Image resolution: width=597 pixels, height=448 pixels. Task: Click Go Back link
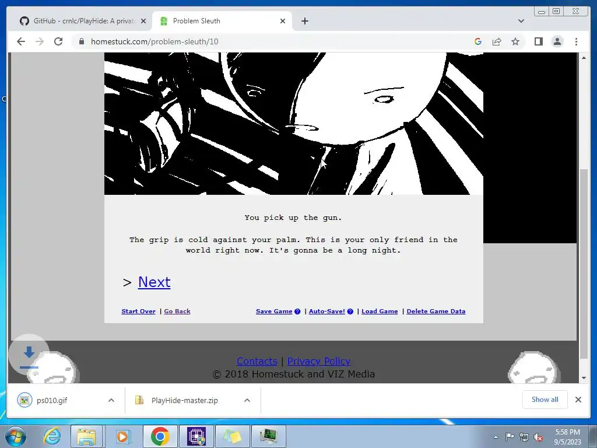(177, 311)
